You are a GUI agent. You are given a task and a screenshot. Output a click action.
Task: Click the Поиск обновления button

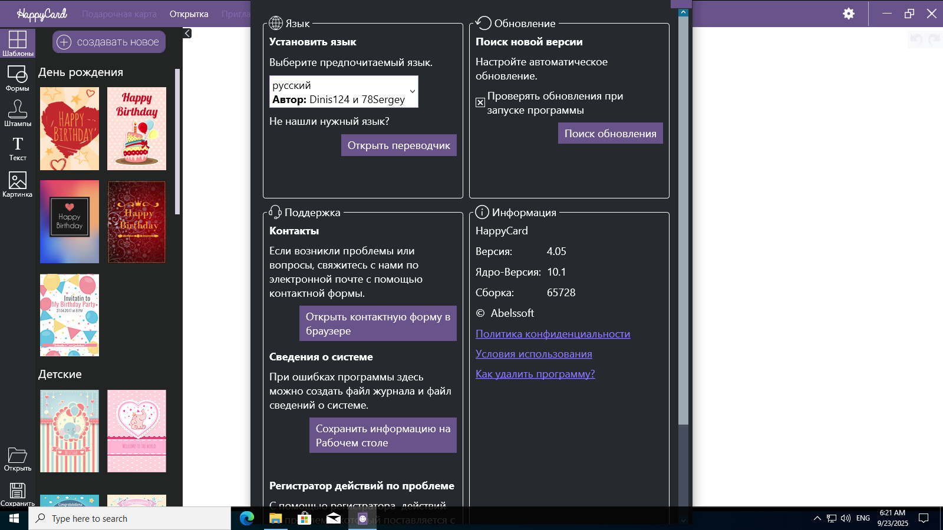(x=610, y=134)
